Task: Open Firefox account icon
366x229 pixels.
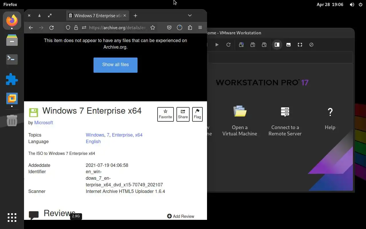Action: [x=180, y=27]
